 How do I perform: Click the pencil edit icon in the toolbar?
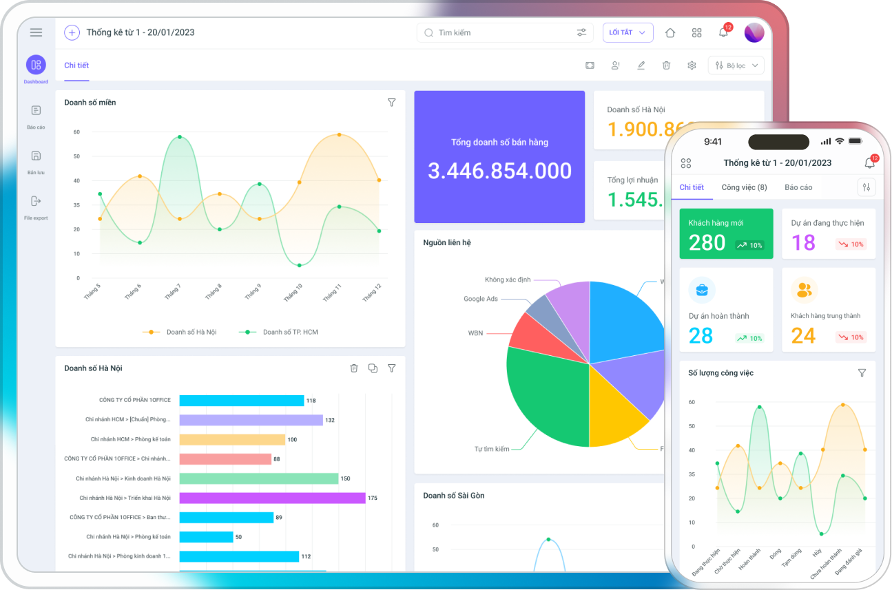pos(641,65)
